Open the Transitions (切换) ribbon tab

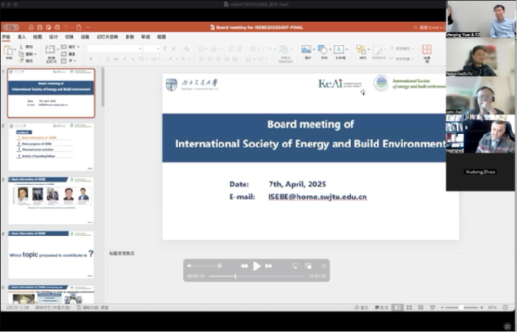69,37
